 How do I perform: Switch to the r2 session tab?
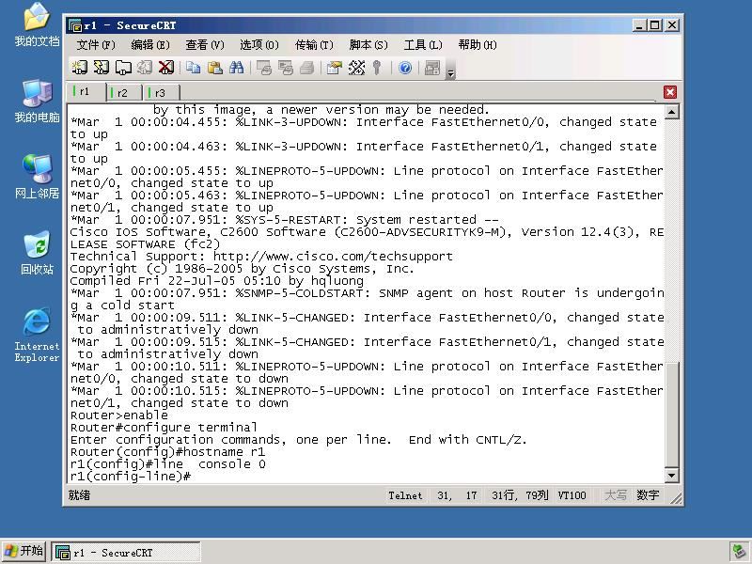point(124,92)
